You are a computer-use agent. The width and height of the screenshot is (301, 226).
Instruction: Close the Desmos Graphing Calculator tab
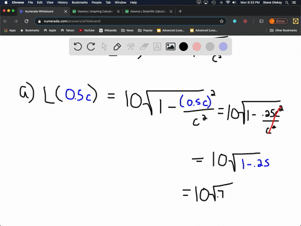coord(119,11)
